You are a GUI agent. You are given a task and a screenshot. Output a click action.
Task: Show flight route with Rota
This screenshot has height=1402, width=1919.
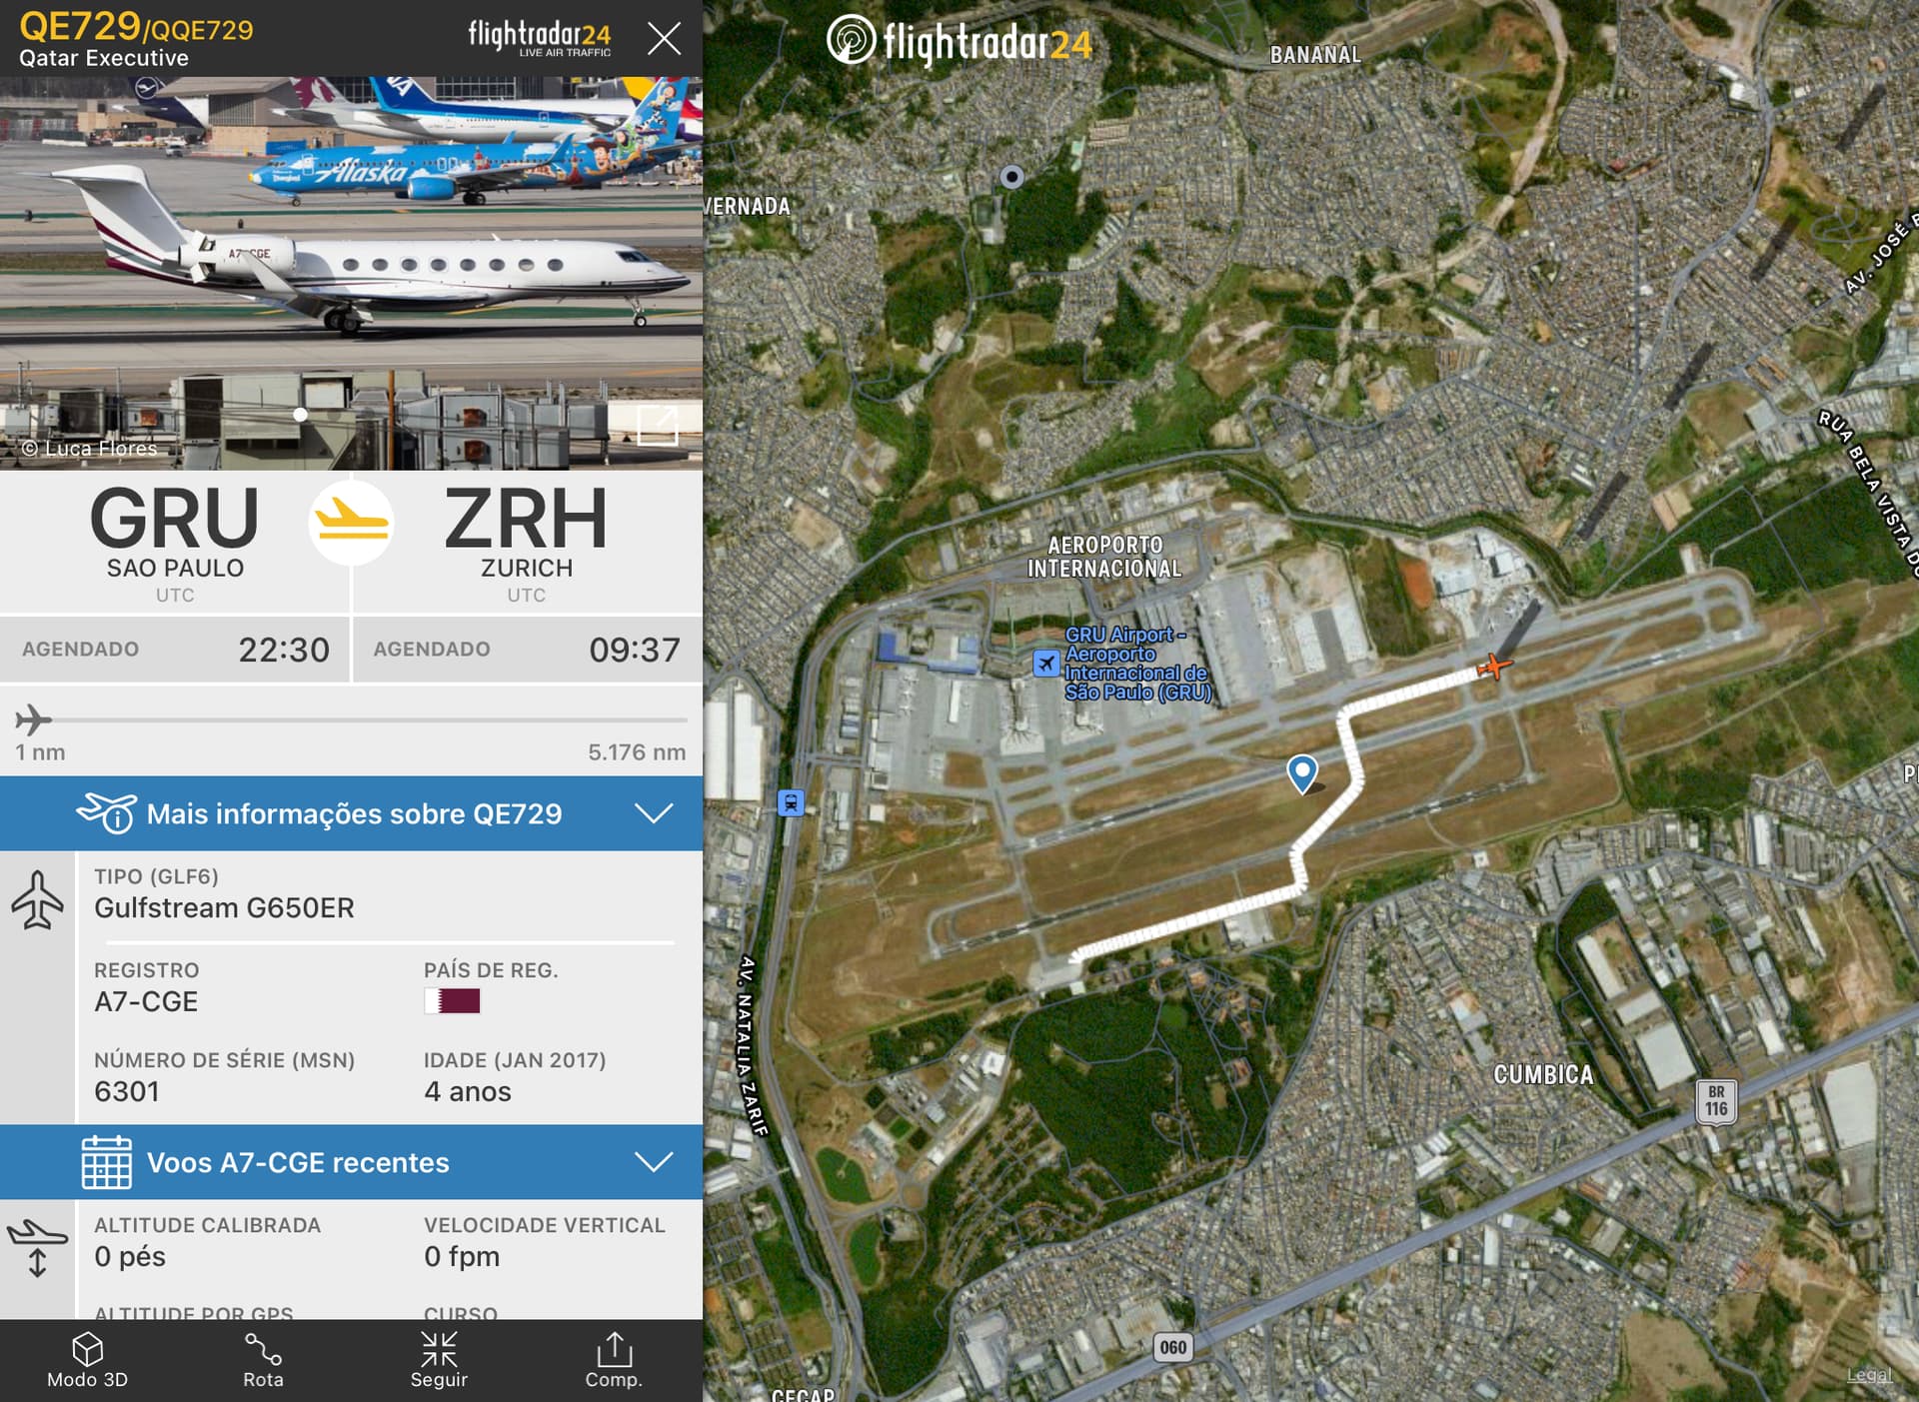click(x=263, y=1360)
